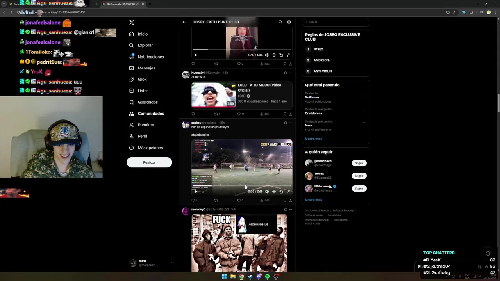Bookmark Kutma04's post
The image size is (500, 281).
click(x=285, y=114)
